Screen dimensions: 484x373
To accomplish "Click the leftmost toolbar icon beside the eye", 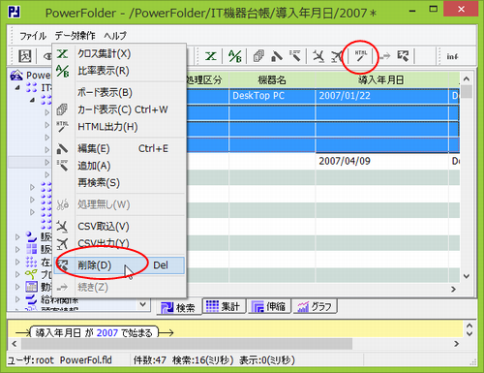I will 25,56.
